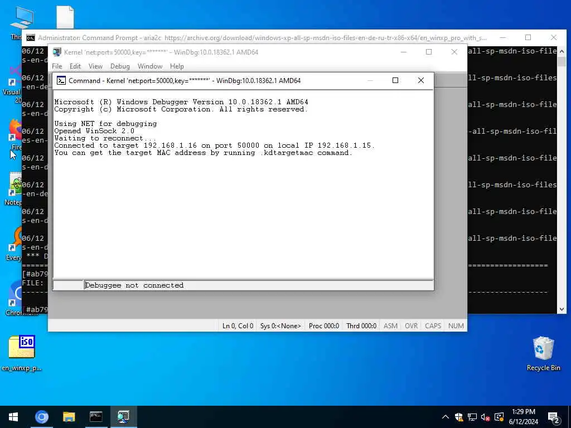Viewport: 571px width, 428px height.
Task: Open Windows Security tray icon
Action: tap(459, 417)
